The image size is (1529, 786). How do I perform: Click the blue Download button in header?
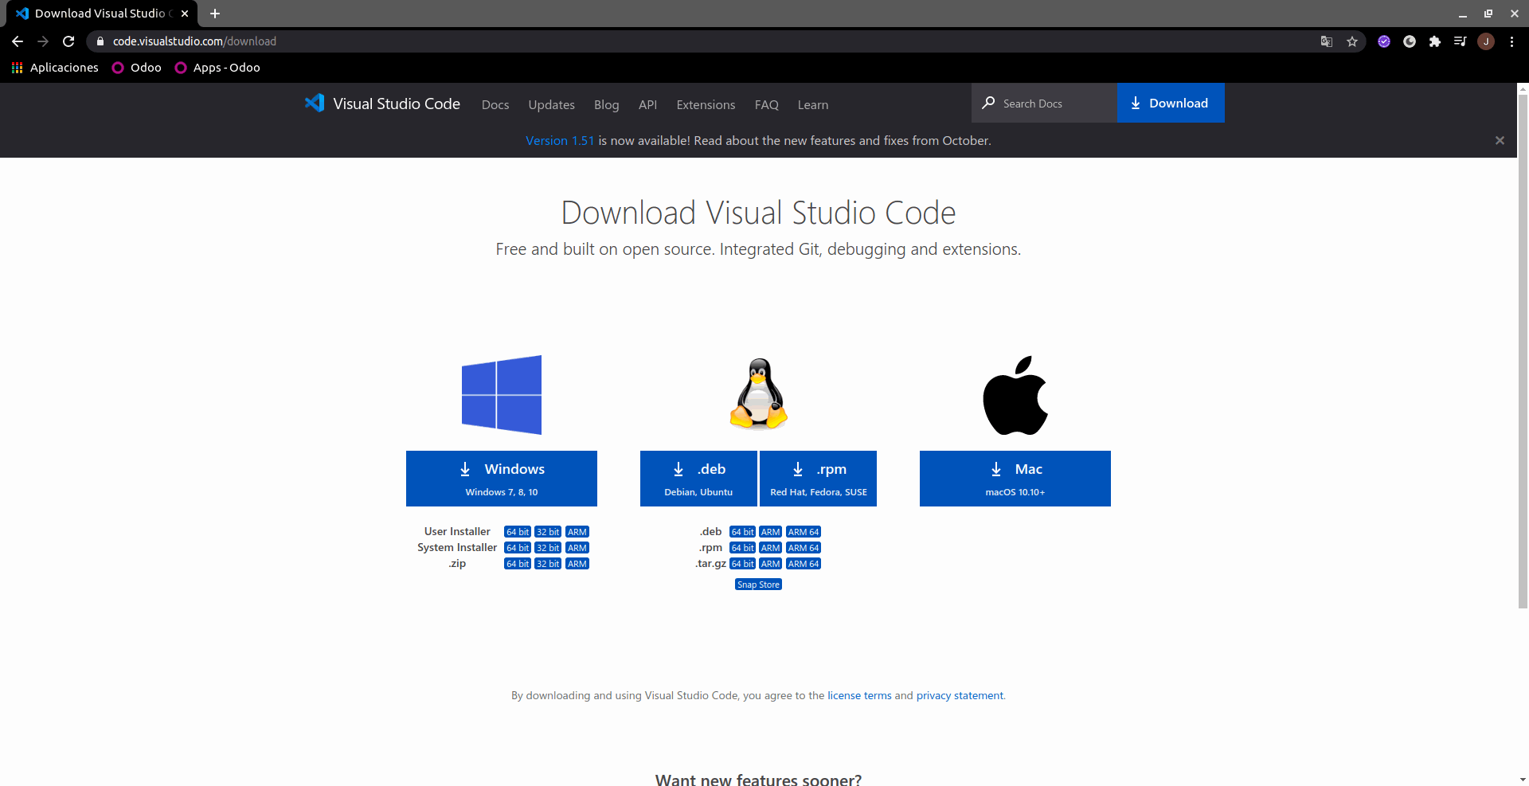pos(1171,103)
